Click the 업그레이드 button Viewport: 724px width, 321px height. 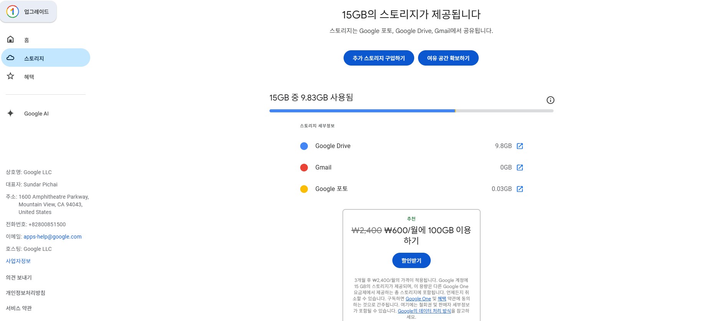click(28, 12)
